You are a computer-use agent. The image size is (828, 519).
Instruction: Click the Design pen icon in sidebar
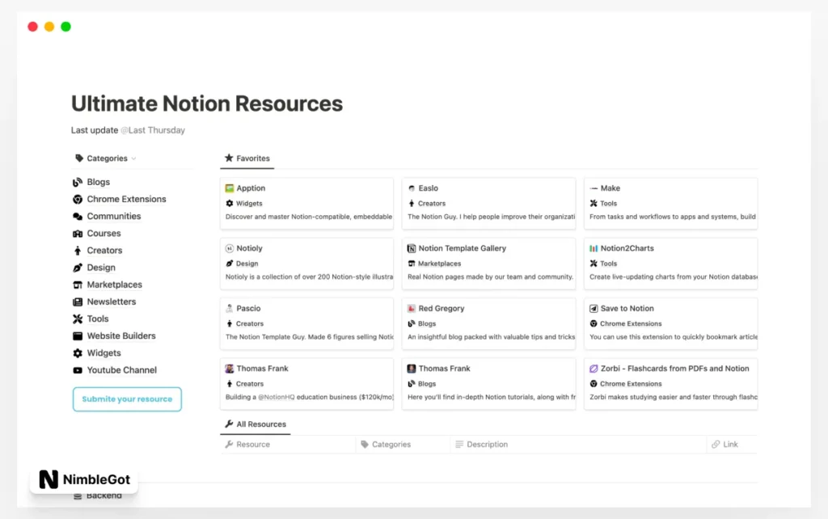click(x=78, y=268)
